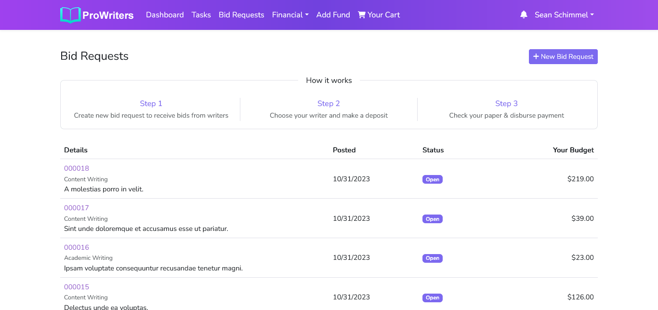This screenshot has height=310, width=658.
Task: Click the $219.00 budget amount
Action: point(580,179)
